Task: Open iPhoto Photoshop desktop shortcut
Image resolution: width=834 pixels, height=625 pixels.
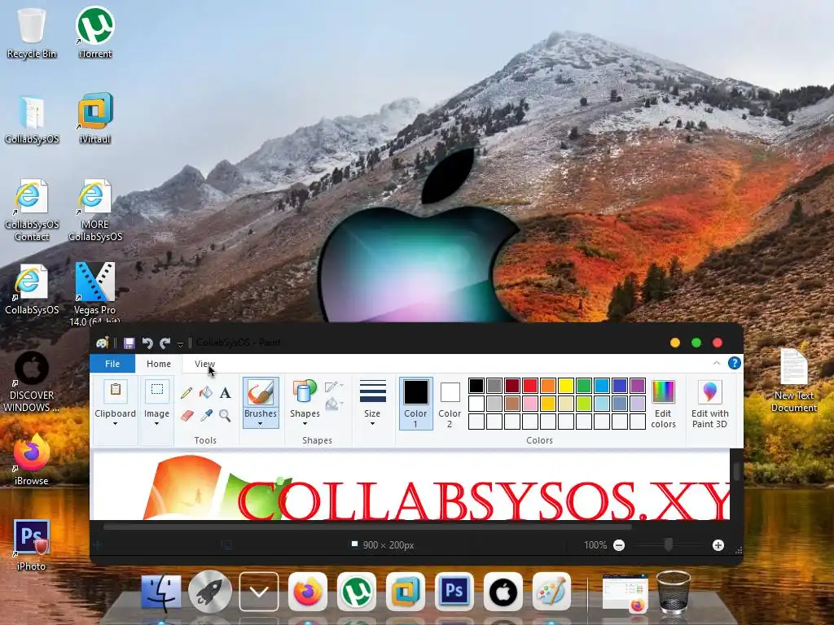Action: [32, 544]
